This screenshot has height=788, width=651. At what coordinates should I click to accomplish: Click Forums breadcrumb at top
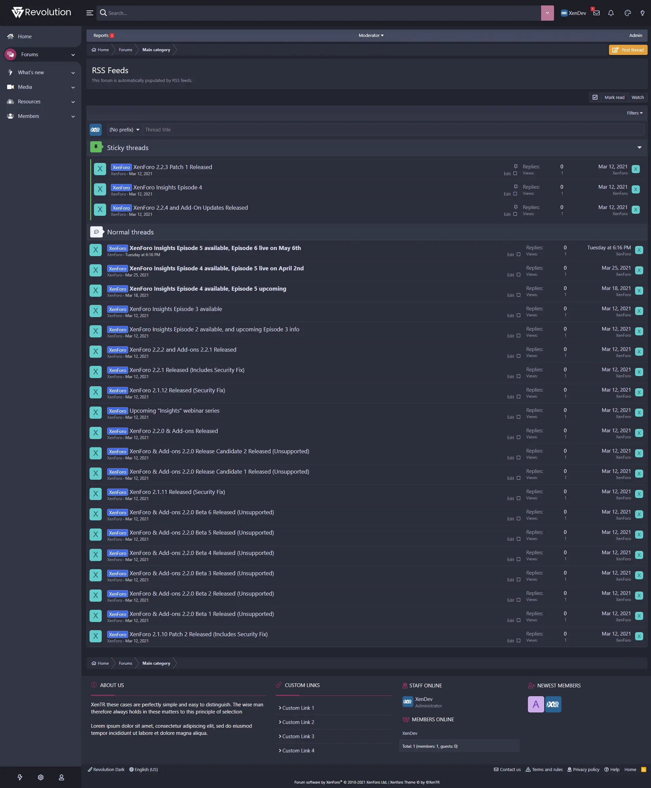coord(125,50)
